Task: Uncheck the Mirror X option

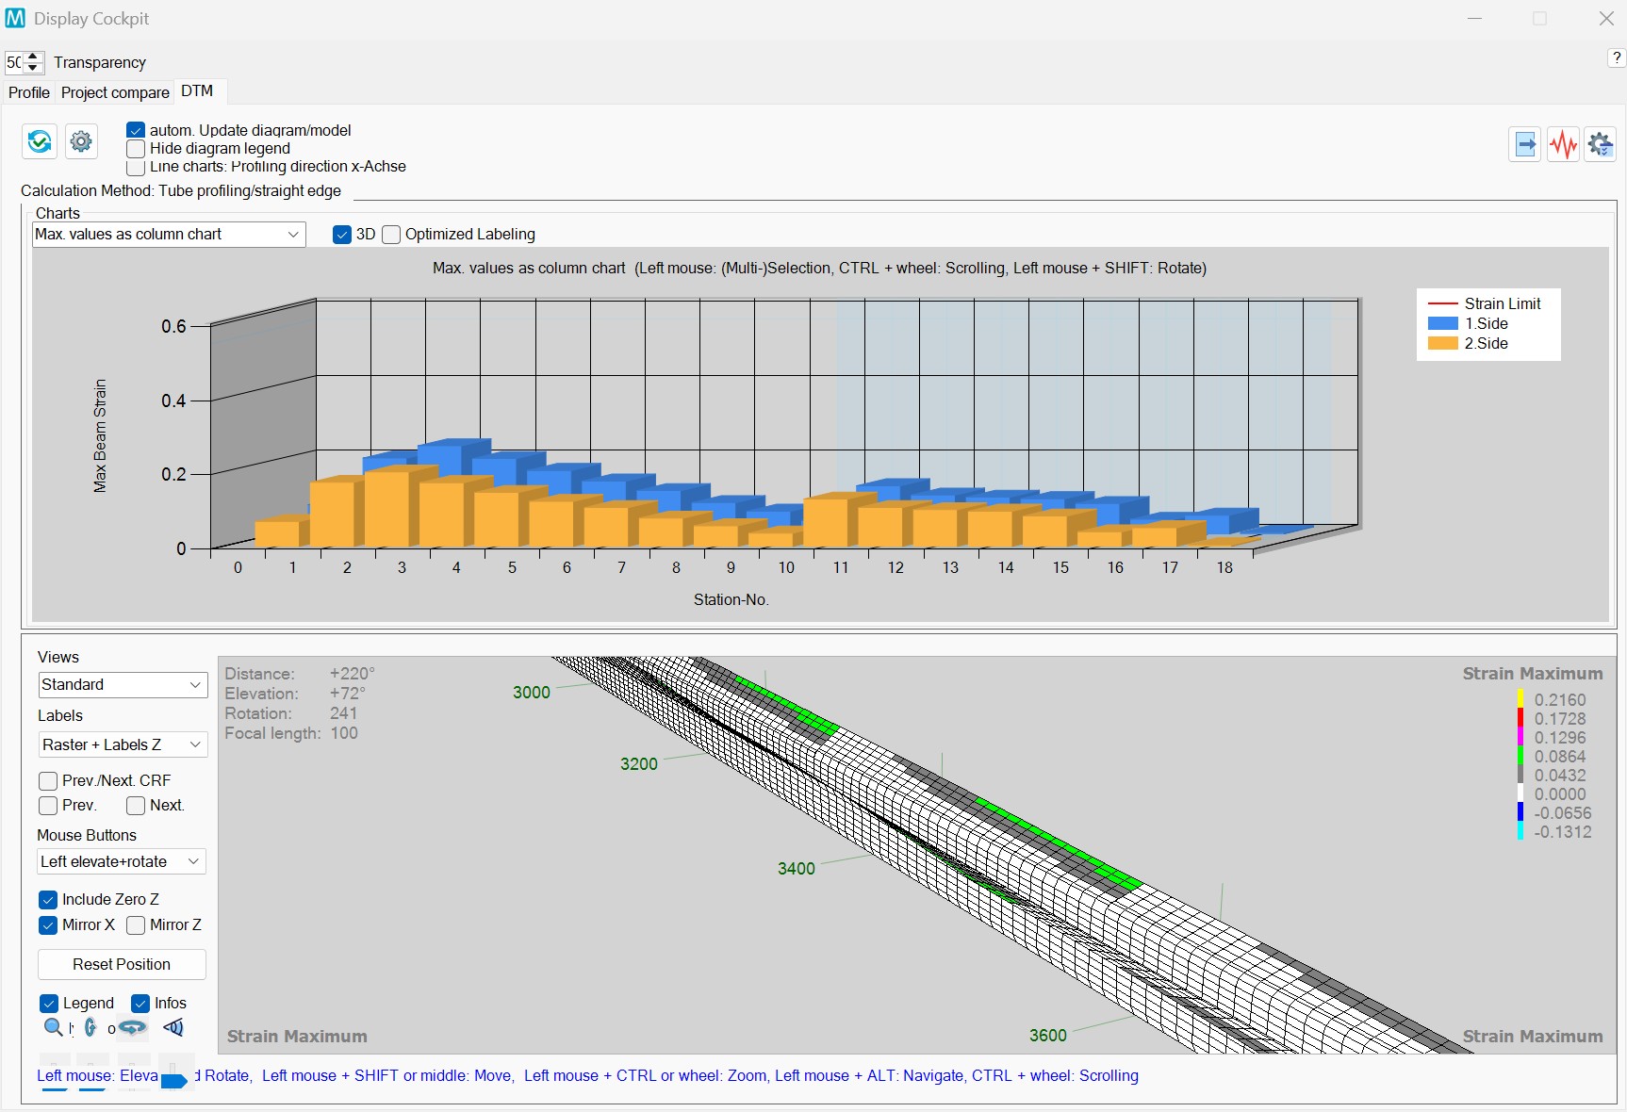Action: point(48,925)
